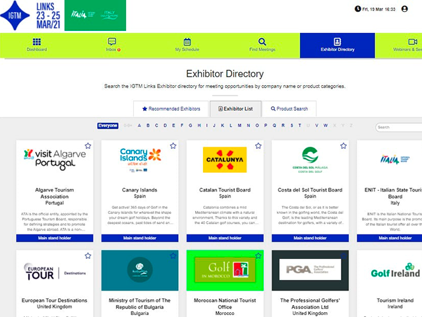Switch to Recommended Exhibitors tab
The image size is (422, 317).
coord(171,108)
